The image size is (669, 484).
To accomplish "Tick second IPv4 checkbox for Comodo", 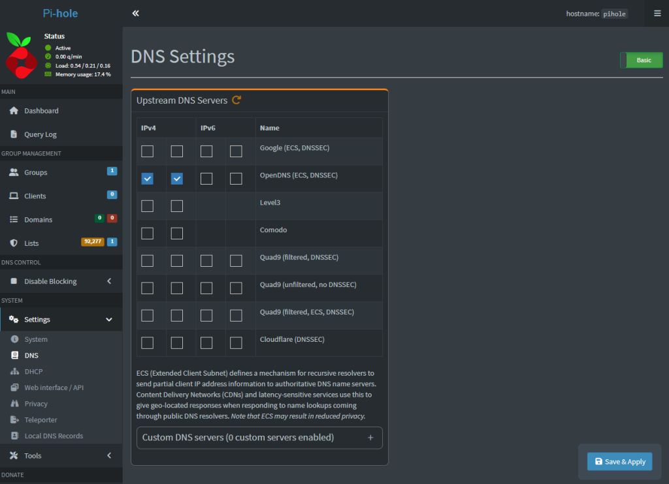I will pos(176,234).
